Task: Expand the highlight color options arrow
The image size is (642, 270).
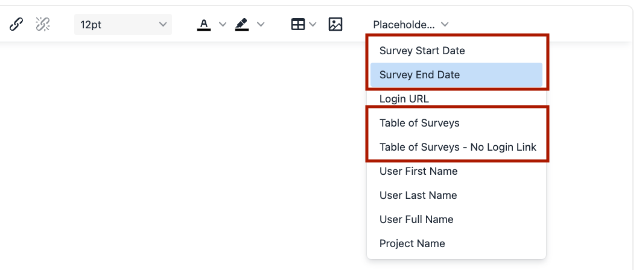Action: click(261, 25)
